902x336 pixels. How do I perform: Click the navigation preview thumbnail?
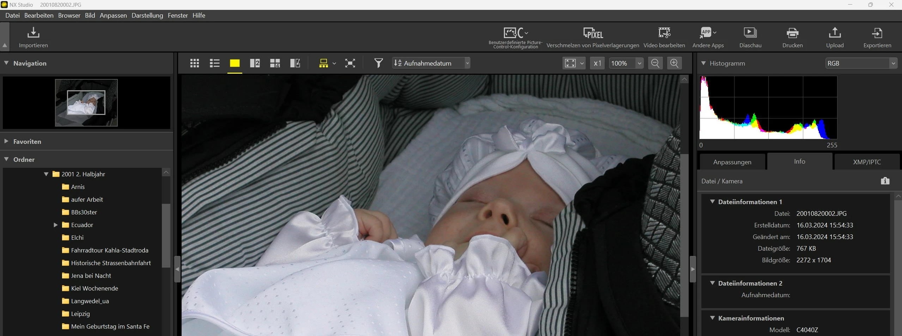[x=86, y=103]
